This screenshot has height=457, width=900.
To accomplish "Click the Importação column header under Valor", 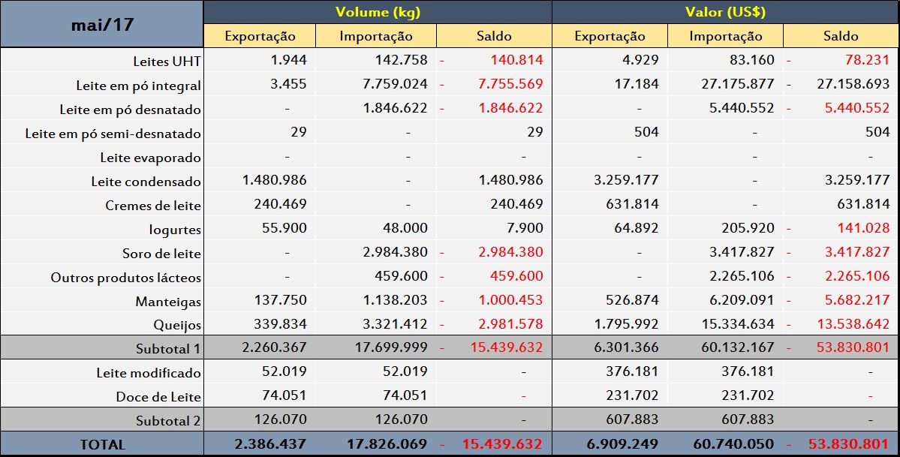I will point(725,36).
